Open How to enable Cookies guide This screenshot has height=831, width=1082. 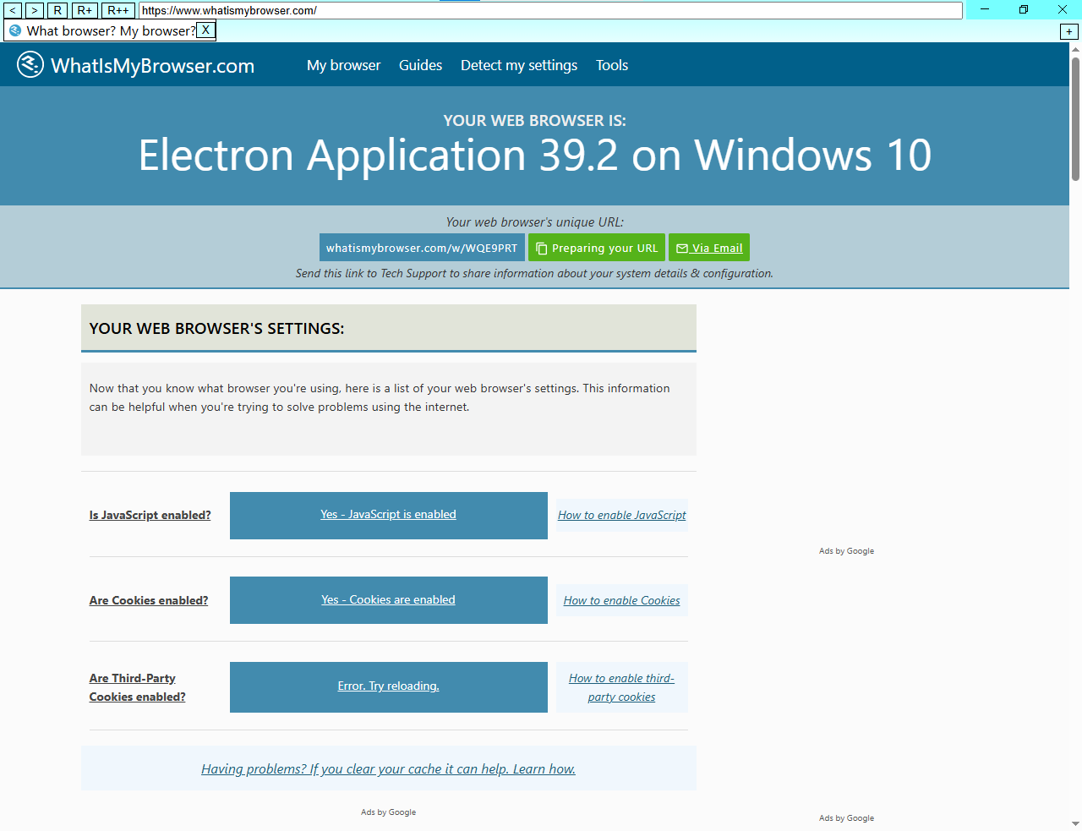coord(621,600)
